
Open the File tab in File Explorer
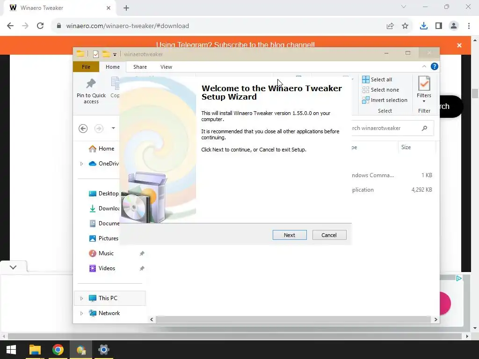pos(86,67)
